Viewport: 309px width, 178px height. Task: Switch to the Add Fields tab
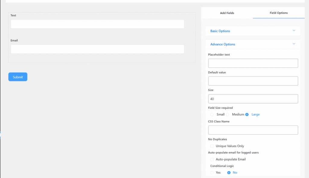[x=227, y=13]
